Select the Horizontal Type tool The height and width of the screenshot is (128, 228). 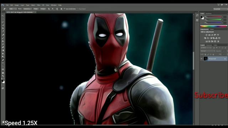tap(3, 63)
